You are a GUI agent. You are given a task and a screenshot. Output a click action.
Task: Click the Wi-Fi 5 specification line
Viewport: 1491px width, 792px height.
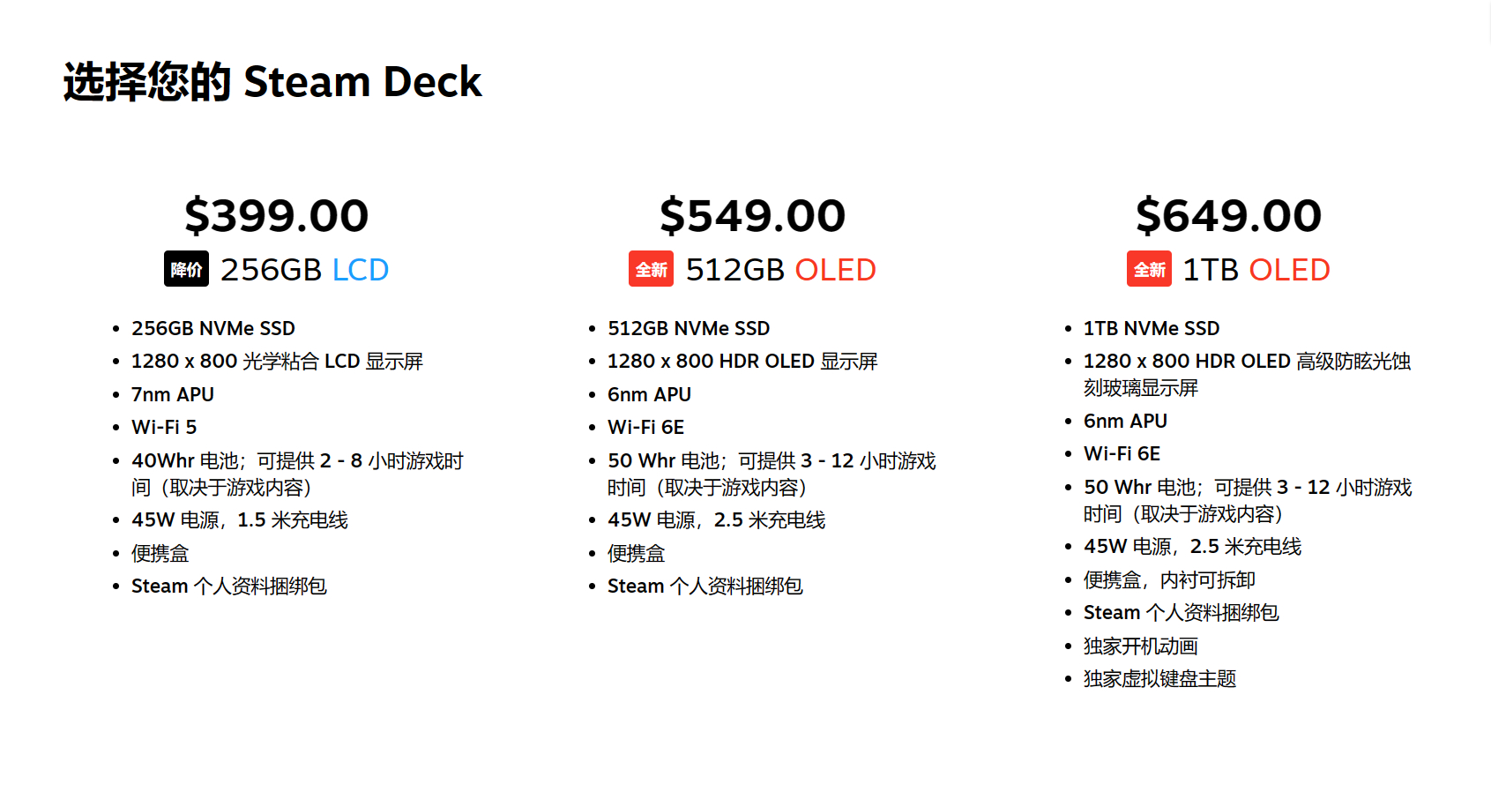click(164, 427)
